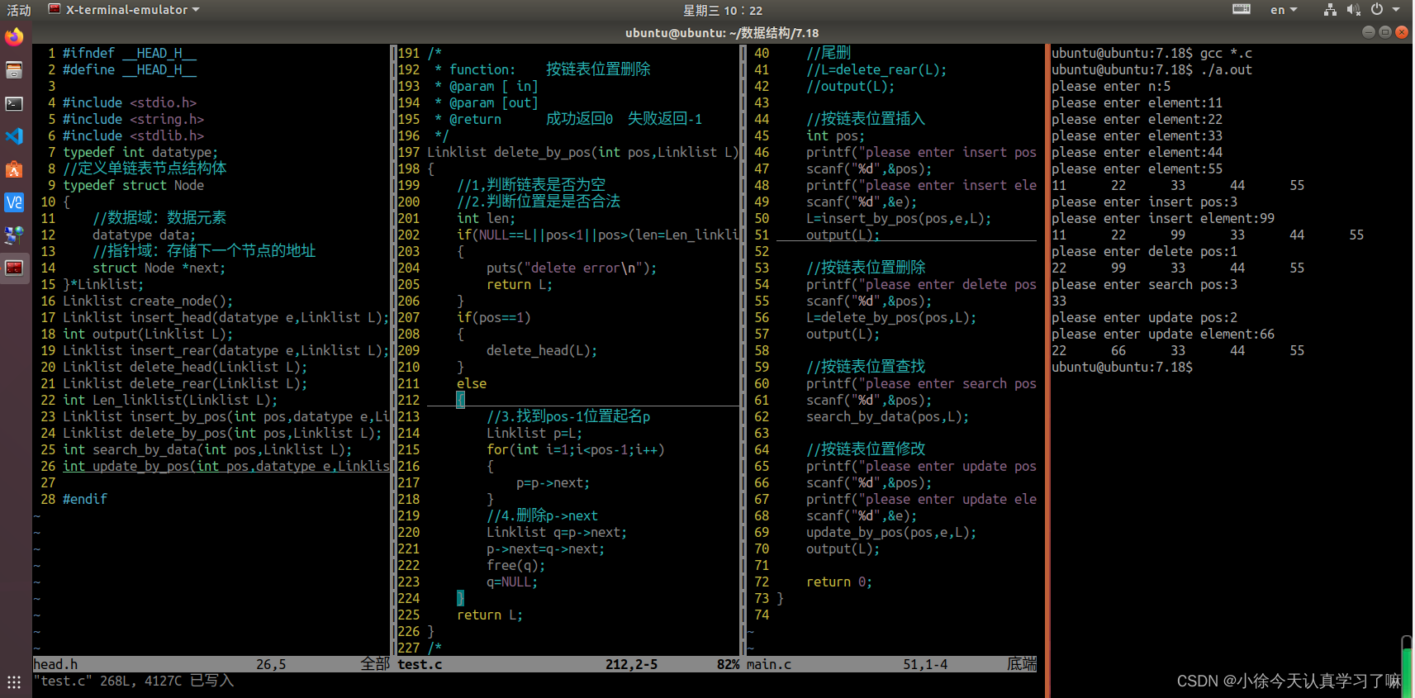The height and width of the screenshot is (698, 1415).
Task: Click the X-terminal-emulator app icon in top bar
Action: (x=55, y=9)
